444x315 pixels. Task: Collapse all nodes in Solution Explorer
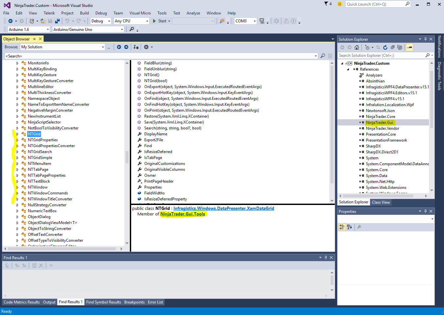point(393,47)
